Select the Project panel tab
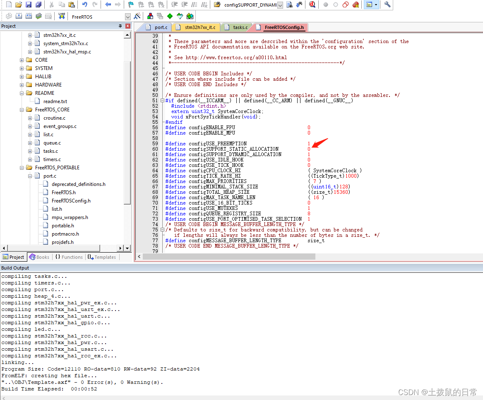Viewport: 483px width, 400px height. pos(14,257)
